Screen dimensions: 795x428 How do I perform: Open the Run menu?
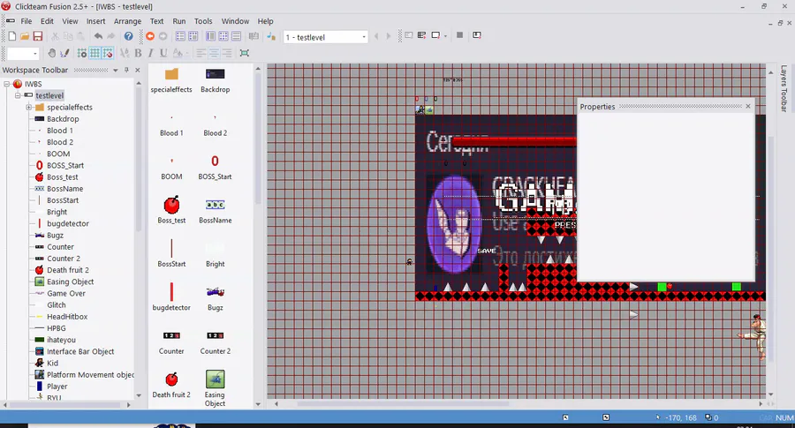pos(179,21)
